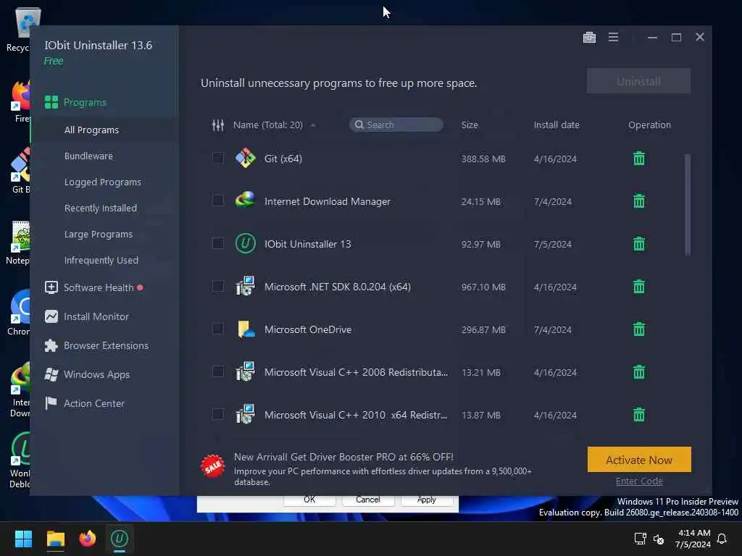Select the Microsoft OneDrive row name
The width and height of the screenshot is (742, 556).
307,329
